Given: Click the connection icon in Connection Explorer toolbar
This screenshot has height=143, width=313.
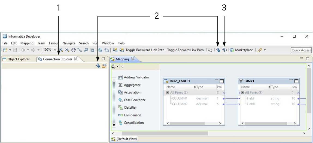Looking at the screenshot, I should [98, 66].
